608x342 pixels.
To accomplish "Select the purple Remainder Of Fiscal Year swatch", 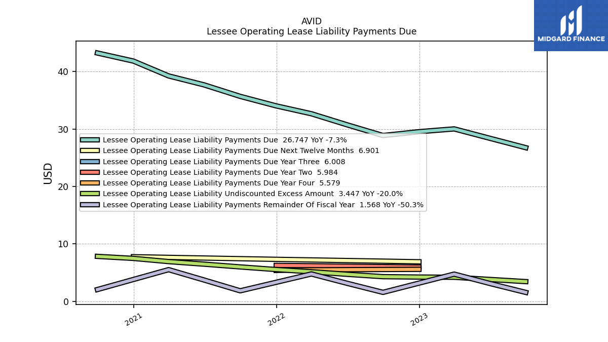I will [90, 205].
